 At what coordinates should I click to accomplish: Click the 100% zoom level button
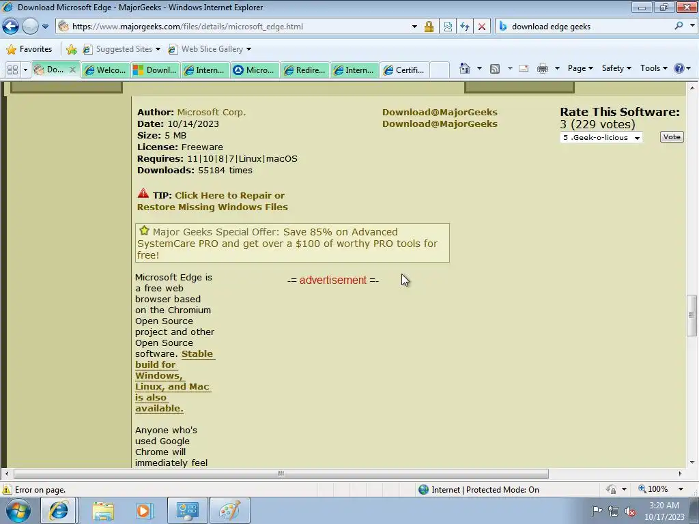click(654, 489)
